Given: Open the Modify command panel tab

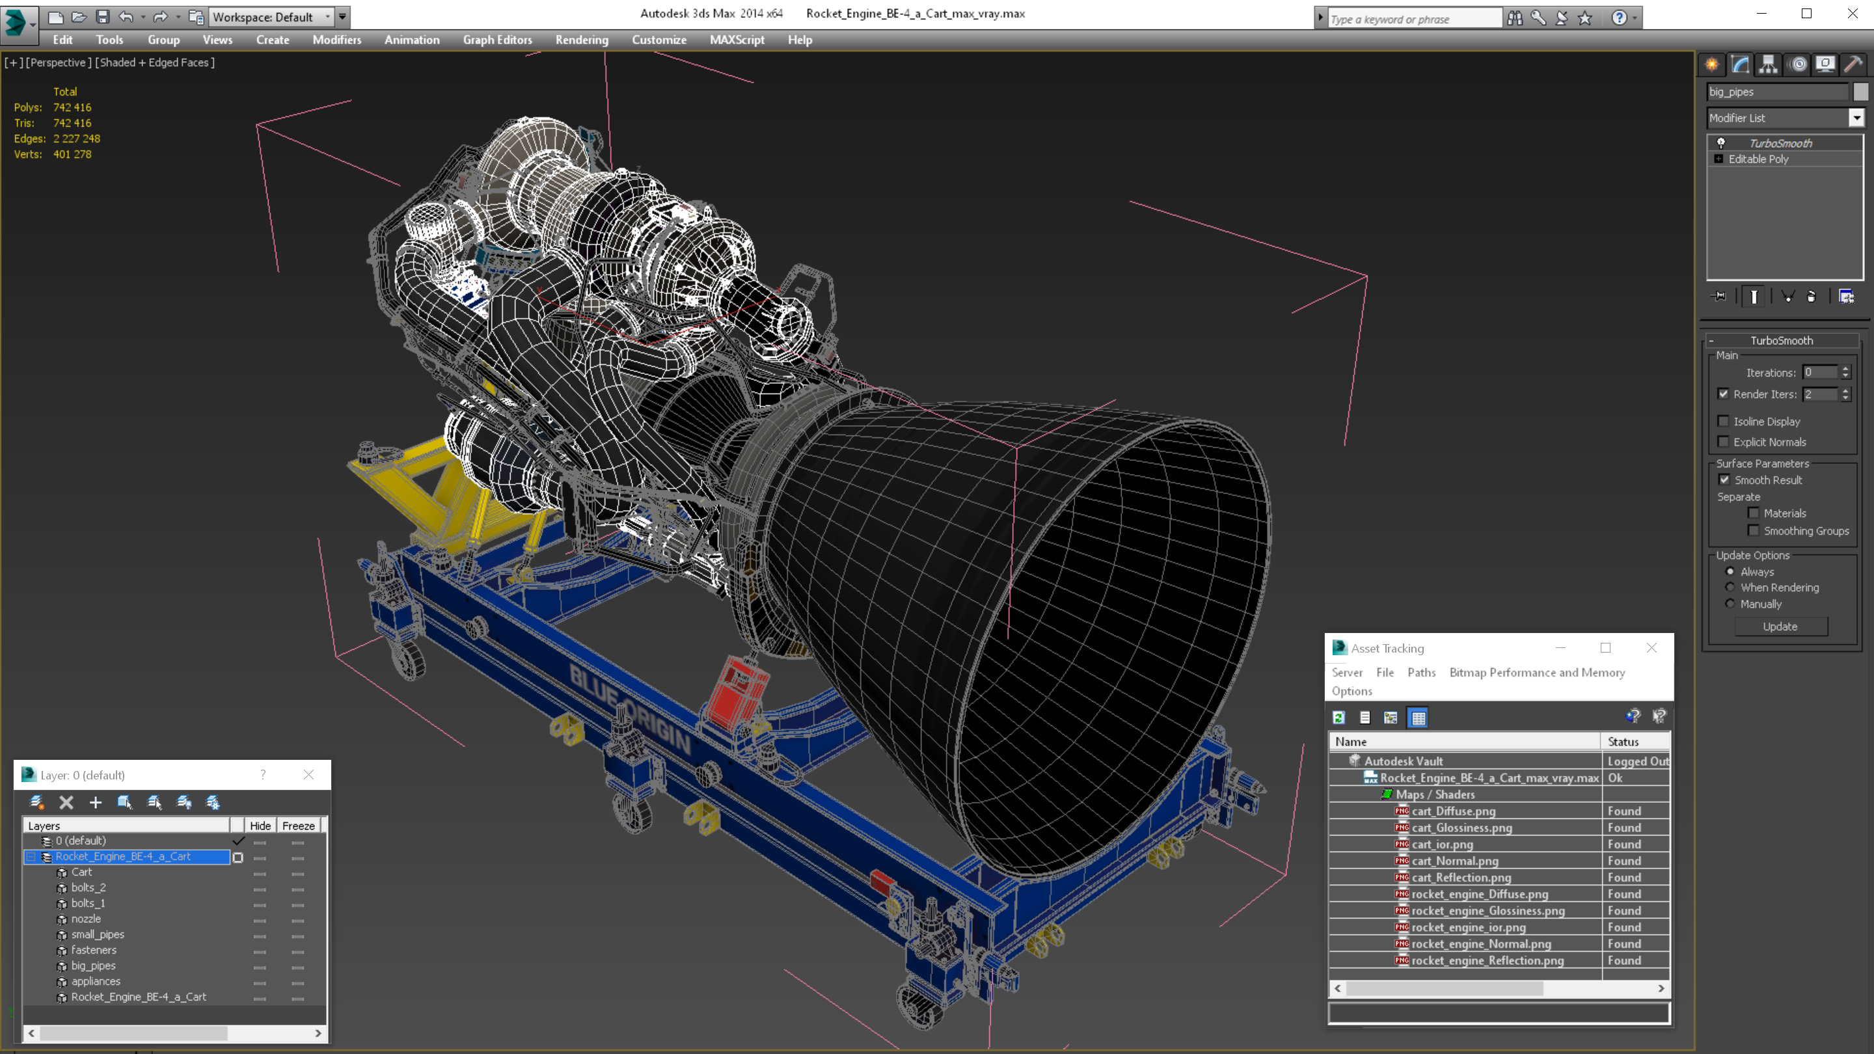Looking at the screenshot, I should click(1740, 65).
